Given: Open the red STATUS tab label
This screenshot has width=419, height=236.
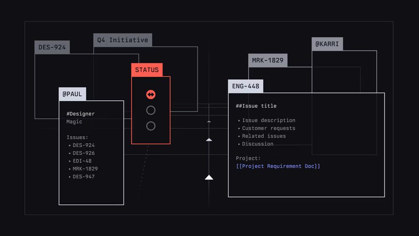Looking at the screenshot, I should click(147, 70).
